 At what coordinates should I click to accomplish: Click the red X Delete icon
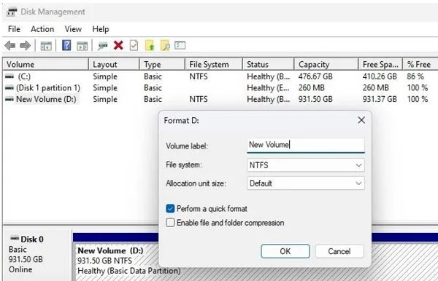click(x=118, y=45)
